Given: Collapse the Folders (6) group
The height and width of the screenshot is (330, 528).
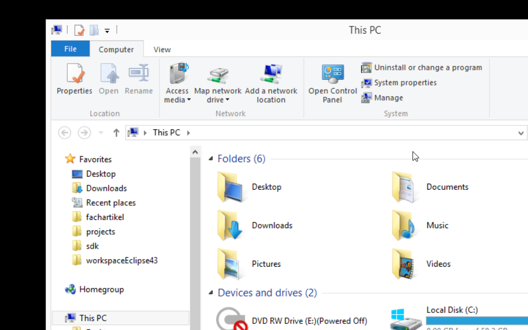Looking at the screenshot, I should (x=211, y=158).
